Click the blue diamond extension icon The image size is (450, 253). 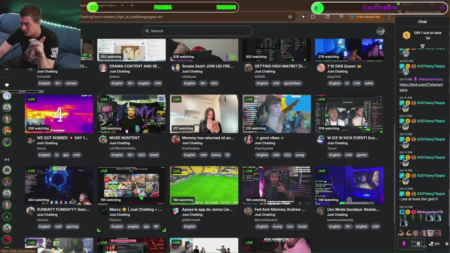point(303,17)
